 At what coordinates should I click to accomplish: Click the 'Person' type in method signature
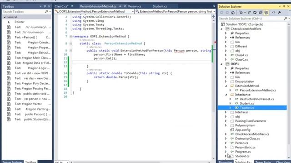[x=179, y=50]
